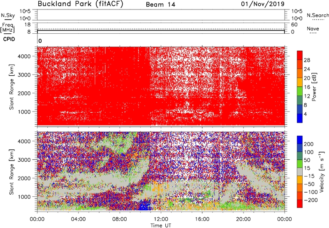Screen dimensions: 329x228
Task: Click the N.Sky legend label
Action: point(8,15)
